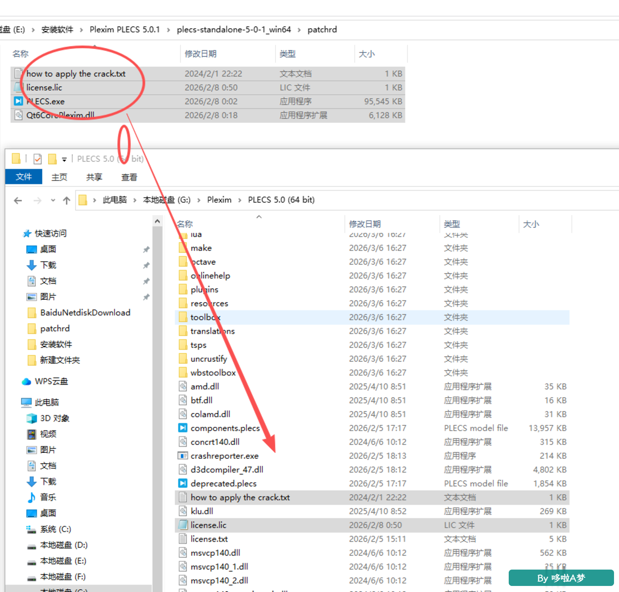The image size is (619, 592).
Task: Click the klu.dll file icon
Action: click(183, 511)
